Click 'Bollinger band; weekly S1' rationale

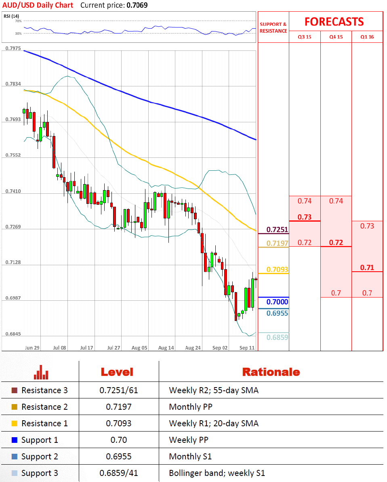coord(217,474)
